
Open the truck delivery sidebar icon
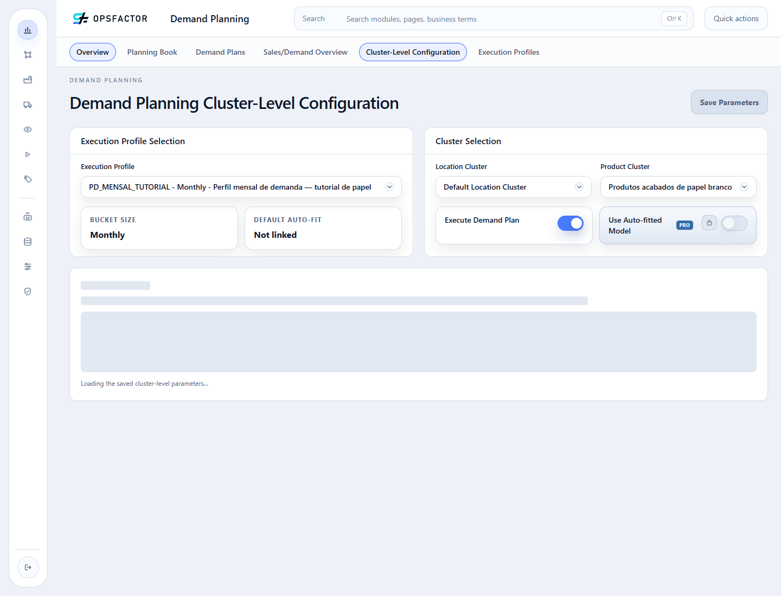(28, 105)
